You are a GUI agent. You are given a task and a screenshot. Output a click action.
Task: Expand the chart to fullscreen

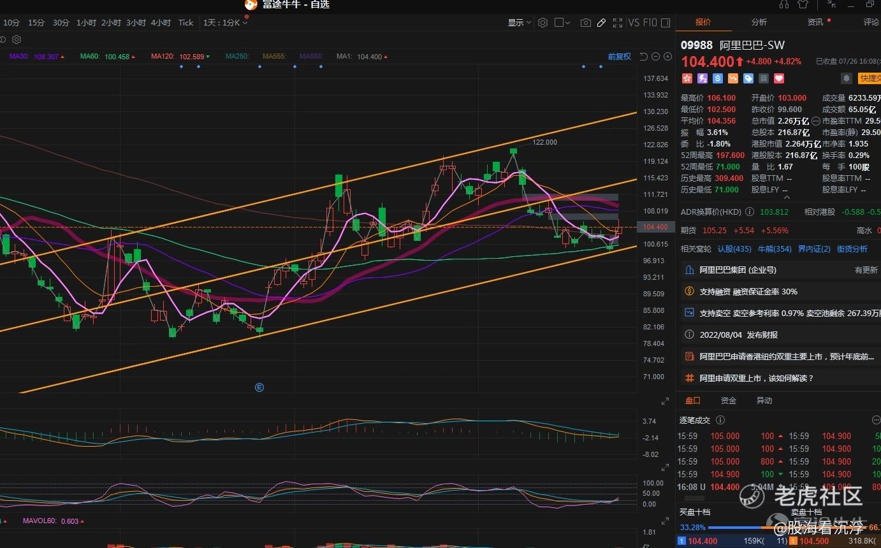(617, 23)
